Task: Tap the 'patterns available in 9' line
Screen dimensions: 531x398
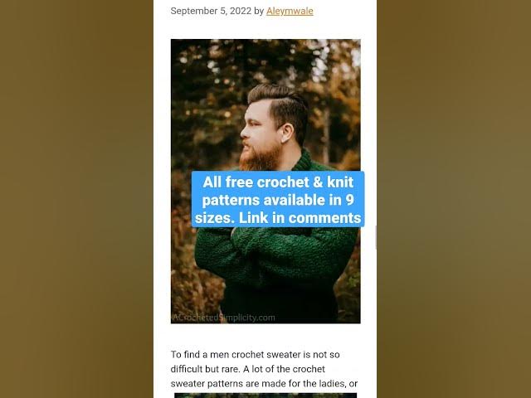Action: coord(278,200)
